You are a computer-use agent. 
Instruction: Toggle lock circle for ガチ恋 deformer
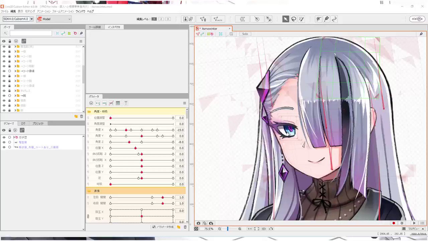pyautogui.click(x=9, y=137)
